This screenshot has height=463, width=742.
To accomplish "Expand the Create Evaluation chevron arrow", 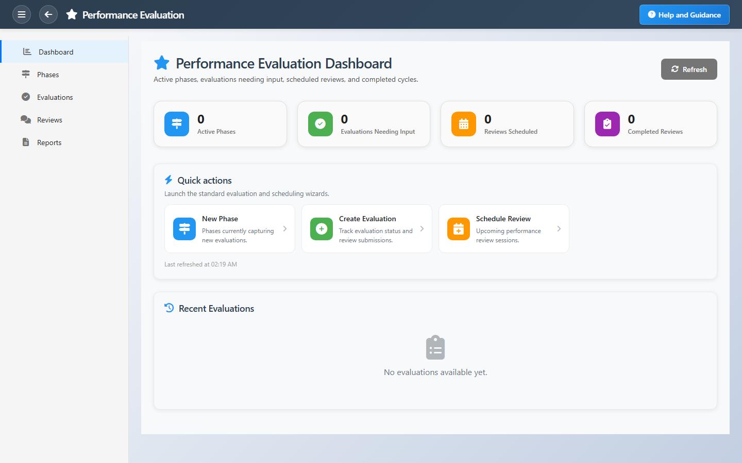I will tap(422, 229).
